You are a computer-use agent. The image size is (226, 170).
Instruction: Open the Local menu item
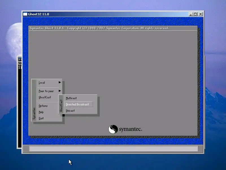point(42,82)
